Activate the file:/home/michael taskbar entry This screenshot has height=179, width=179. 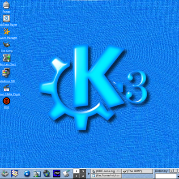coord(106,176)
